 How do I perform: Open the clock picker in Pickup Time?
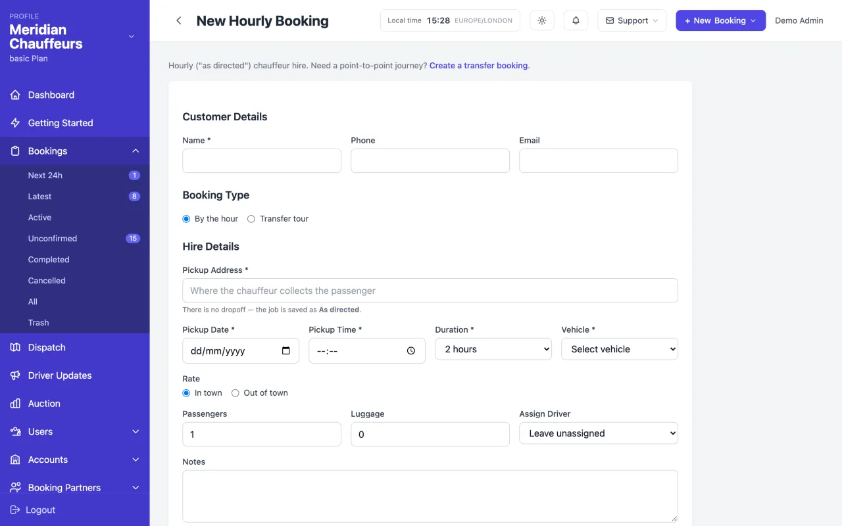tap(411, 350)
